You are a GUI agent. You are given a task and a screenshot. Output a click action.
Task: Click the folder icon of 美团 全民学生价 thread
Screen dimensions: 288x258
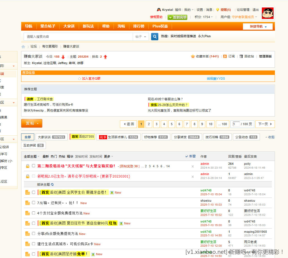[28, 193]
